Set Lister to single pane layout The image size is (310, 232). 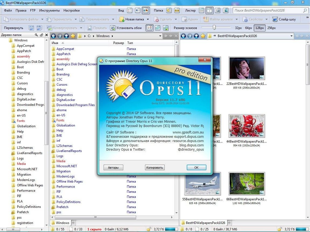click(x=202, y=10)
